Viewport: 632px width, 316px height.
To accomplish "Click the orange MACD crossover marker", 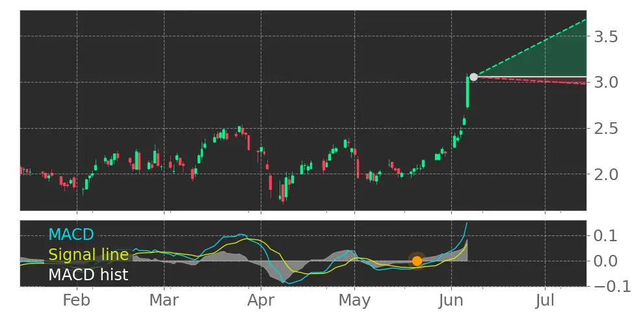I will 417,261.
